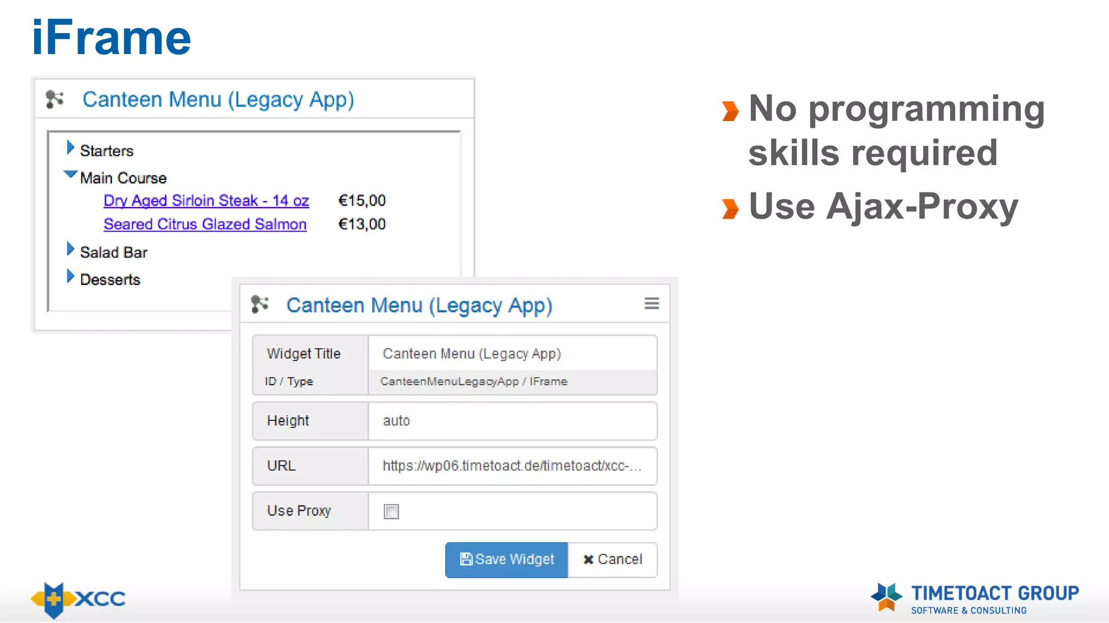Click the iFrame slide heading
Viewport: 1109px width, 623px height.
coord(112,37)
